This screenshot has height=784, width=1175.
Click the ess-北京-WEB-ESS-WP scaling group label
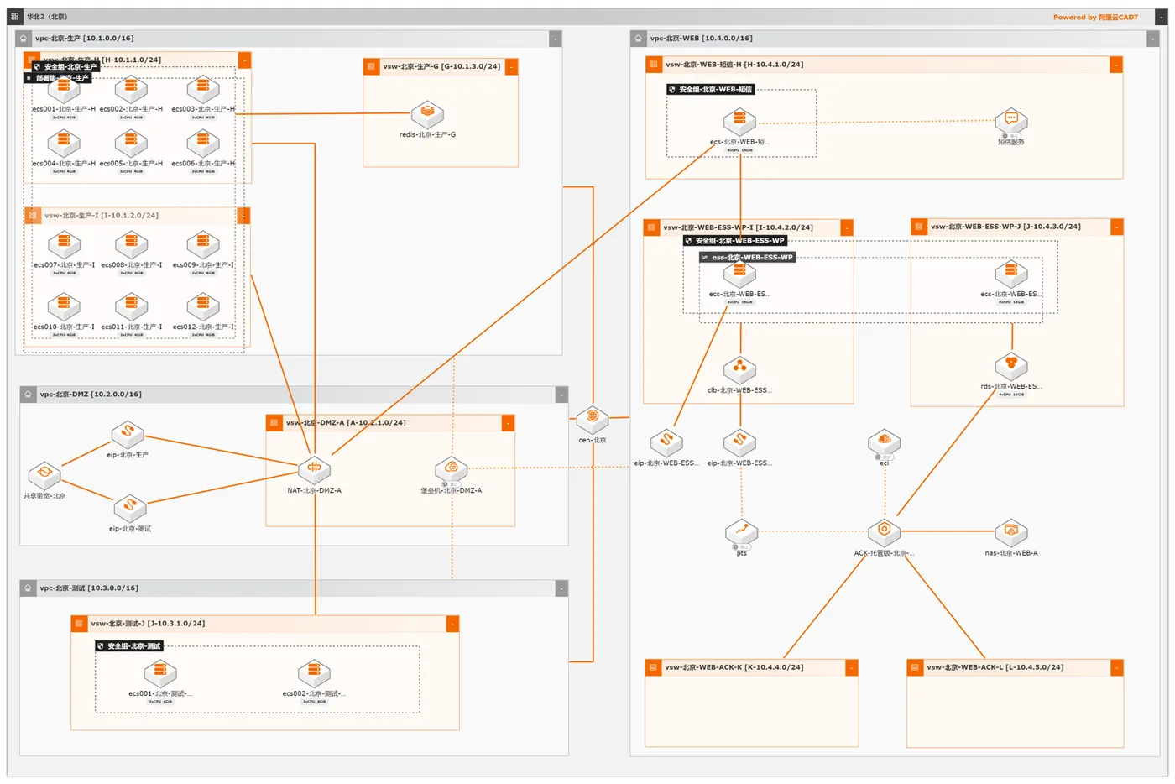(747, 257)
